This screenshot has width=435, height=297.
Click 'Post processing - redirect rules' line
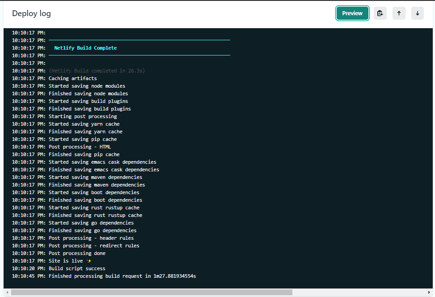[94, 246]
